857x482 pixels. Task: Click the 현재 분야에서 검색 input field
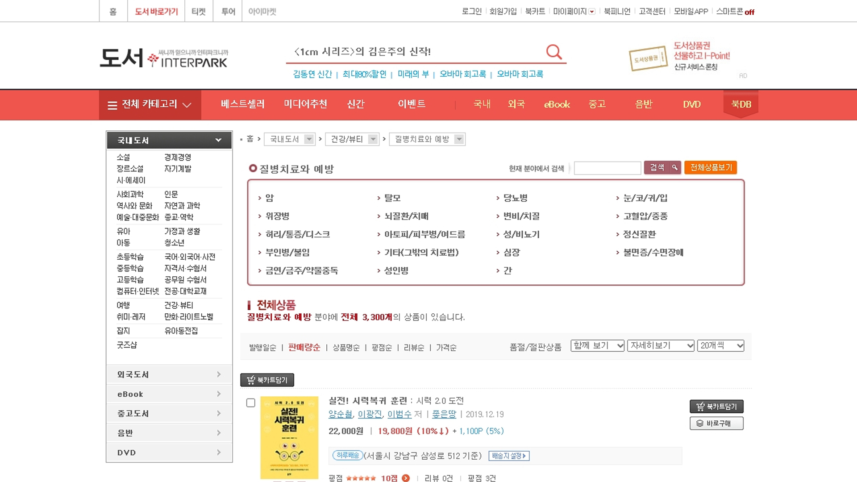coord(607,168)
